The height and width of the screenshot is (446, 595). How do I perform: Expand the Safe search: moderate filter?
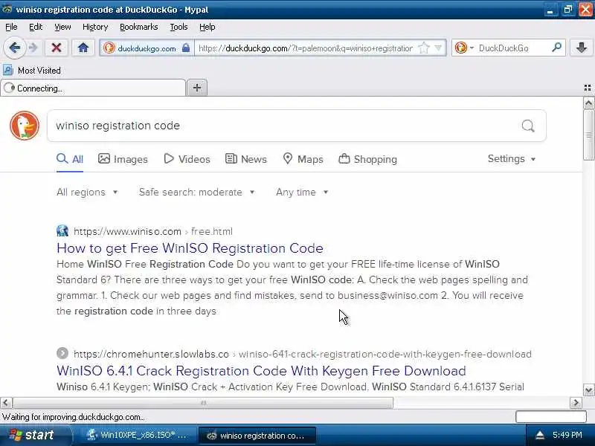click(196, 193)
